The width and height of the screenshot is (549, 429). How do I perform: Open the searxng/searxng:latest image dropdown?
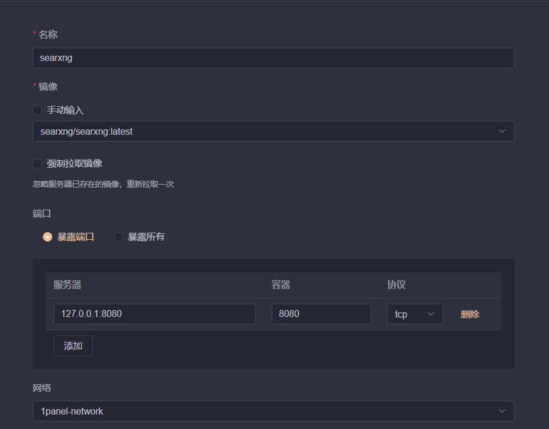pos(273,131)
